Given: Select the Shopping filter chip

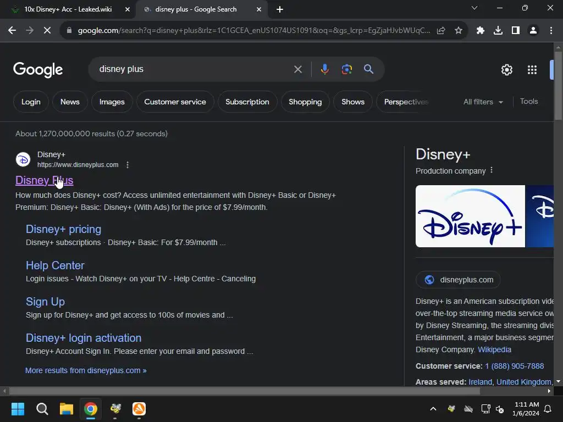Looking at the screenshot, I should pos(305,102).
